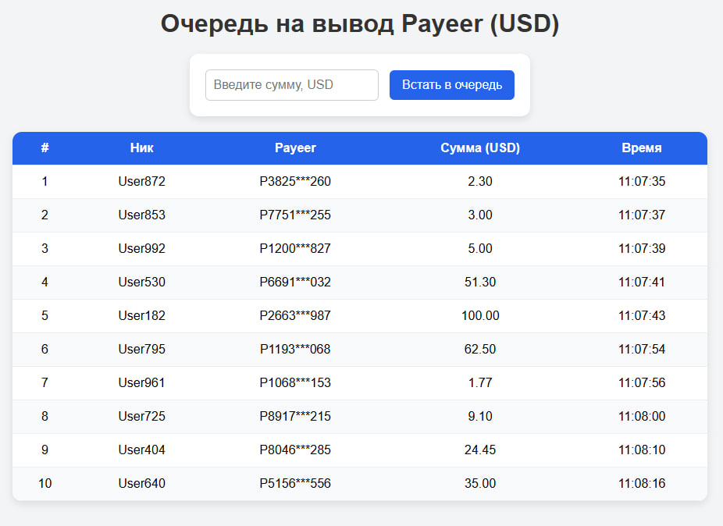Select amount 100.00 for User182
The height and width of the screenshot is (526, 723).
point(480,315)
